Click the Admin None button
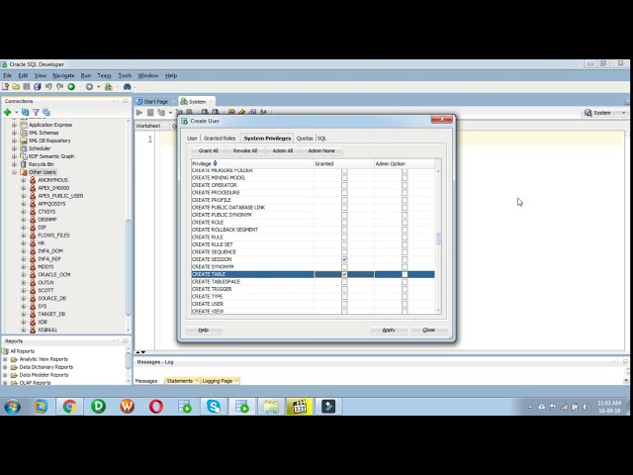Image resolution: width=633 pixels, height=475 pixels. click(321, 150)
